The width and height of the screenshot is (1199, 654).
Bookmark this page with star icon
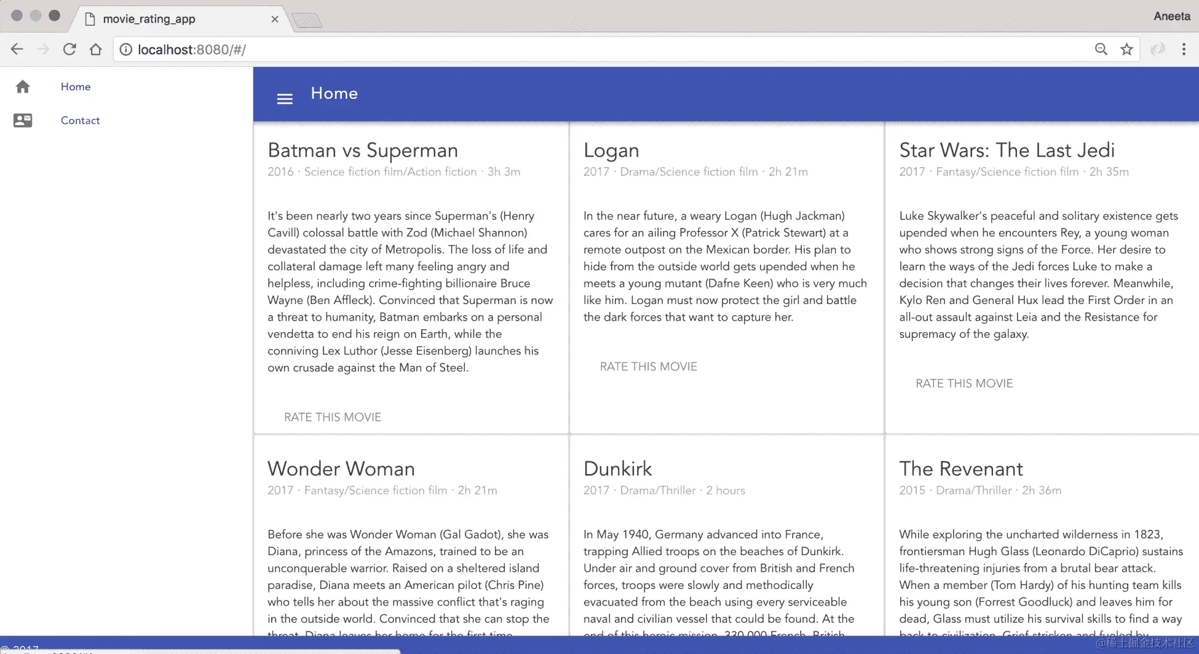point(1126,49)
